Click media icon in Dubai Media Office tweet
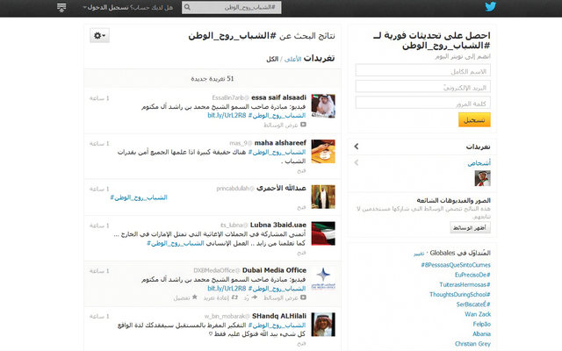 tap(303, 297)
